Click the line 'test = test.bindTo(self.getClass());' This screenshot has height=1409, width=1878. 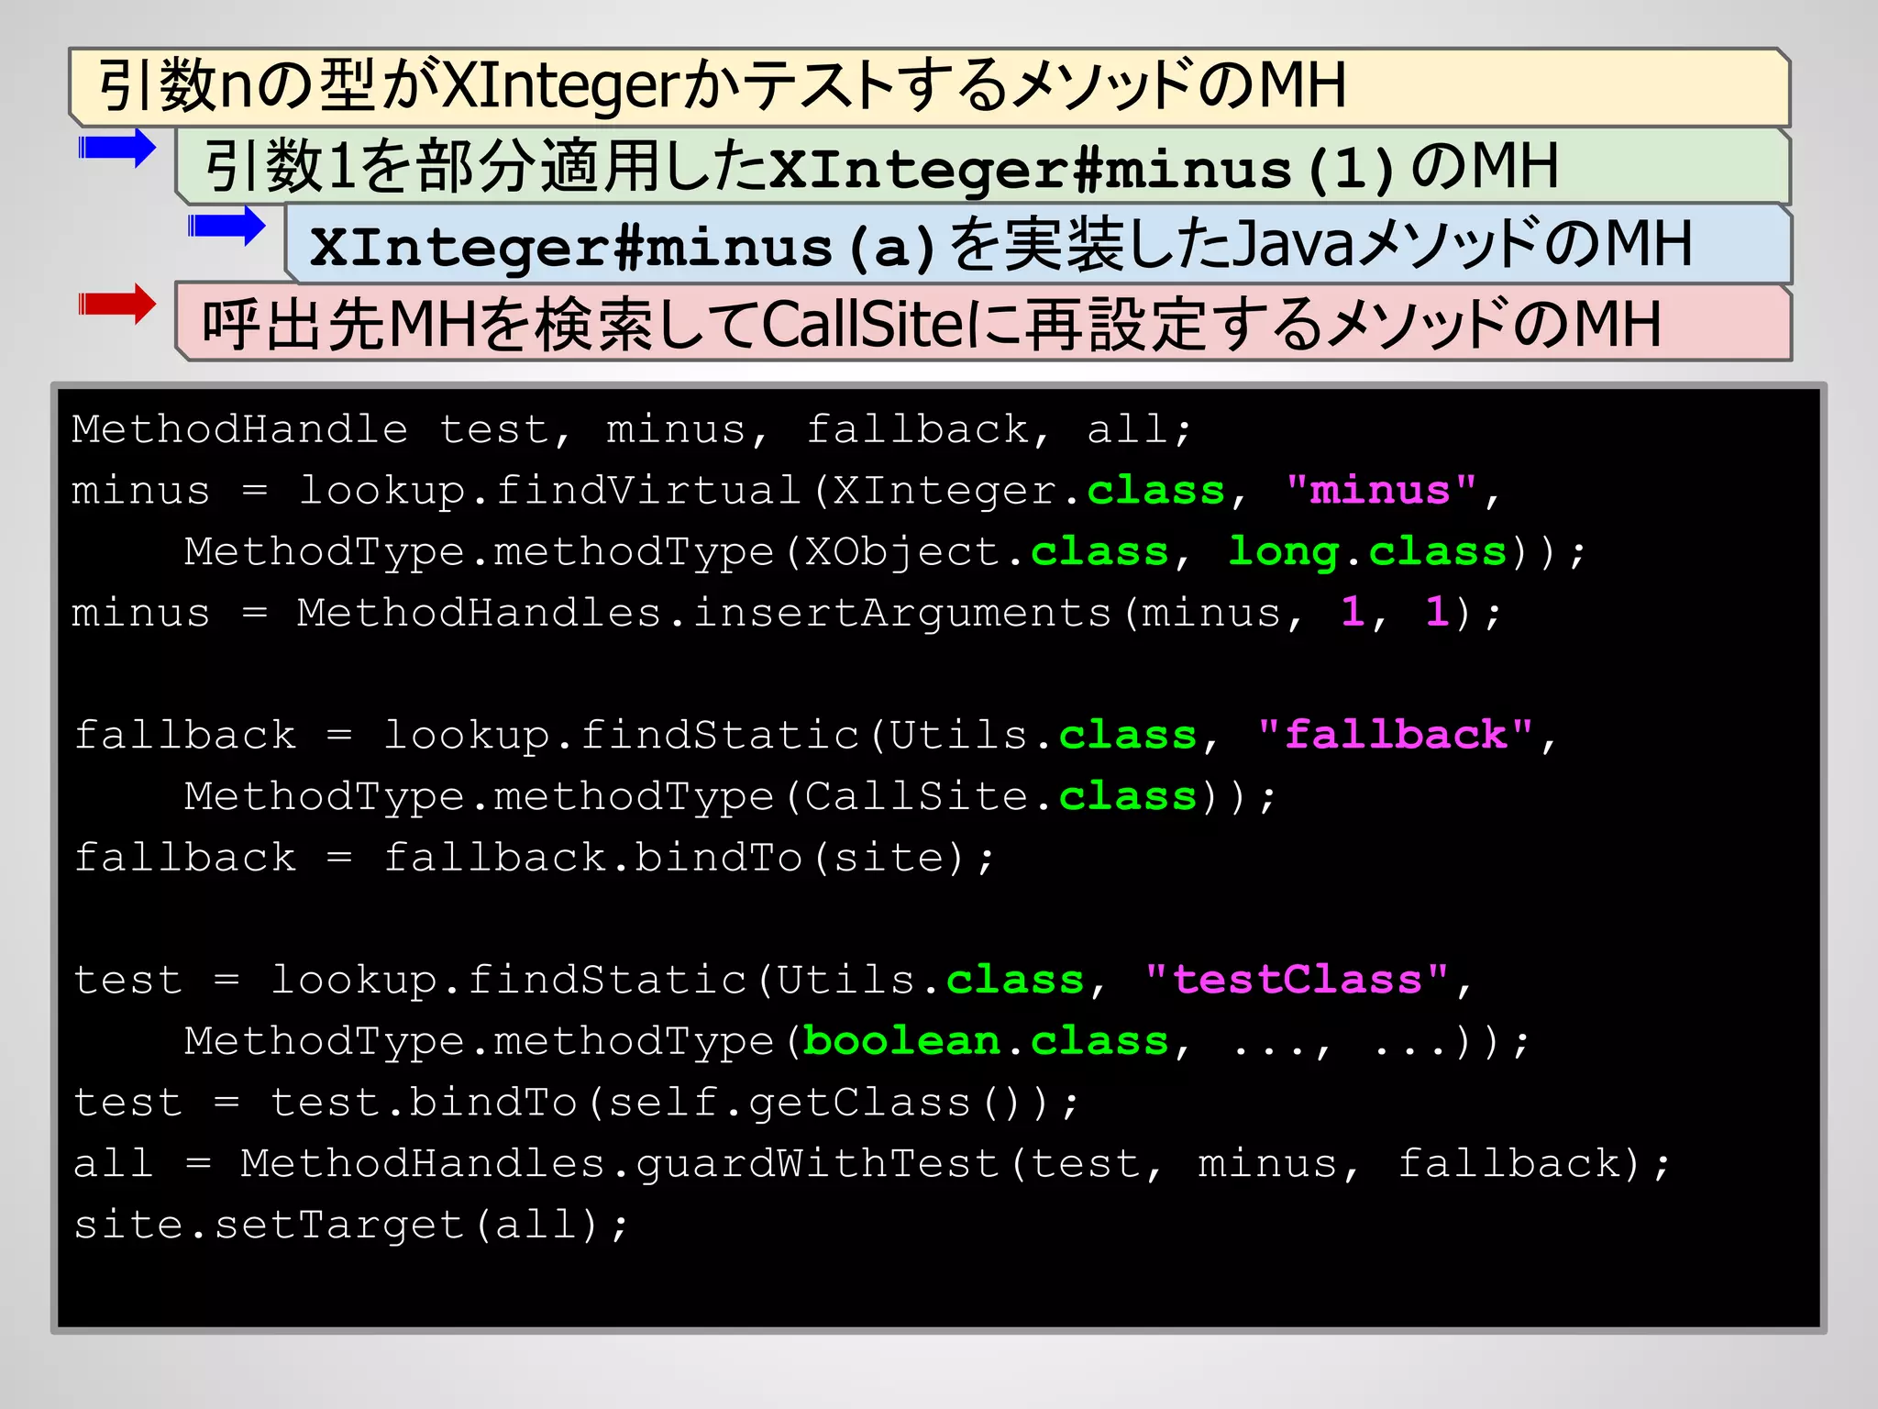(577, 1103)
